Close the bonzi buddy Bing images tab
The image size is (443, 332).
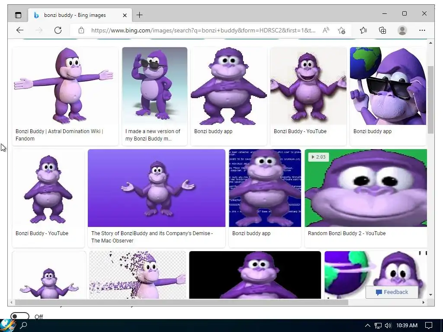(125, 15)
